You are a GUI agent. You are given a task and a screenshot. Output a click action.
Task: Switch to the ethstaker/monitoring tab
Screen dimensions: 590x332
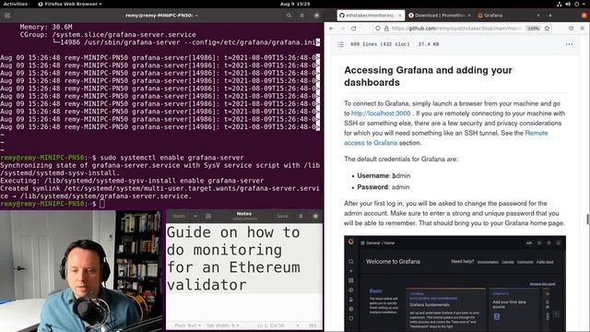[370, 16]
